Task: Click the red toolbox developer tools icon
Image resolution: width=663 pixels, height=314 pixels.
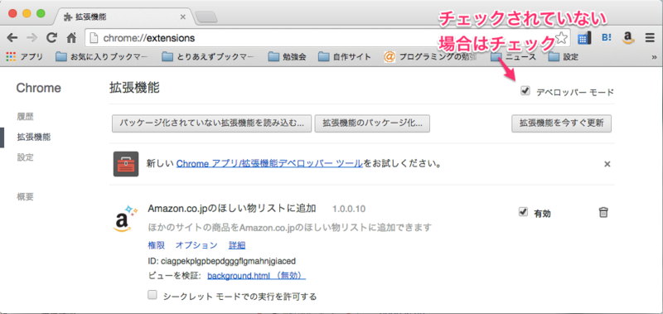Action: pos(126,163)
